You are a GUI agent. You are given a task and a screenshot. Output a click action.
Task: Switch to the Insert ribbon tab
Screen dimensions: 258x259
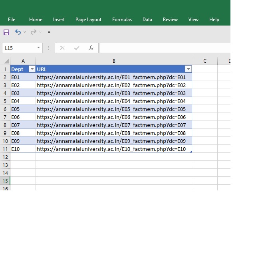(x=59, y=20)
